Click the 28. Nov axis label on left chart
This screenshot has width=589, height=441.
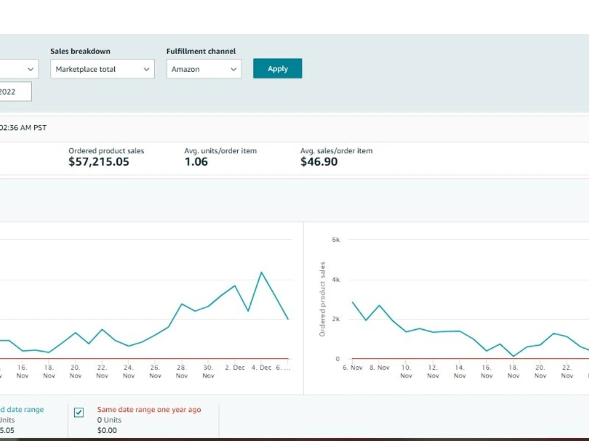(182, 371)
